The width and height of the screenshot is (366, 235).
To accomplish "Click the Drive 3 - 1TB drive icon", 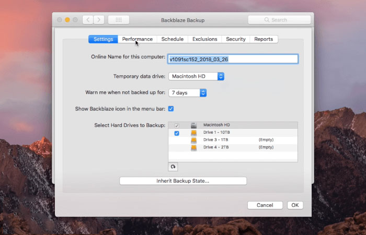I will coord(194,140).
